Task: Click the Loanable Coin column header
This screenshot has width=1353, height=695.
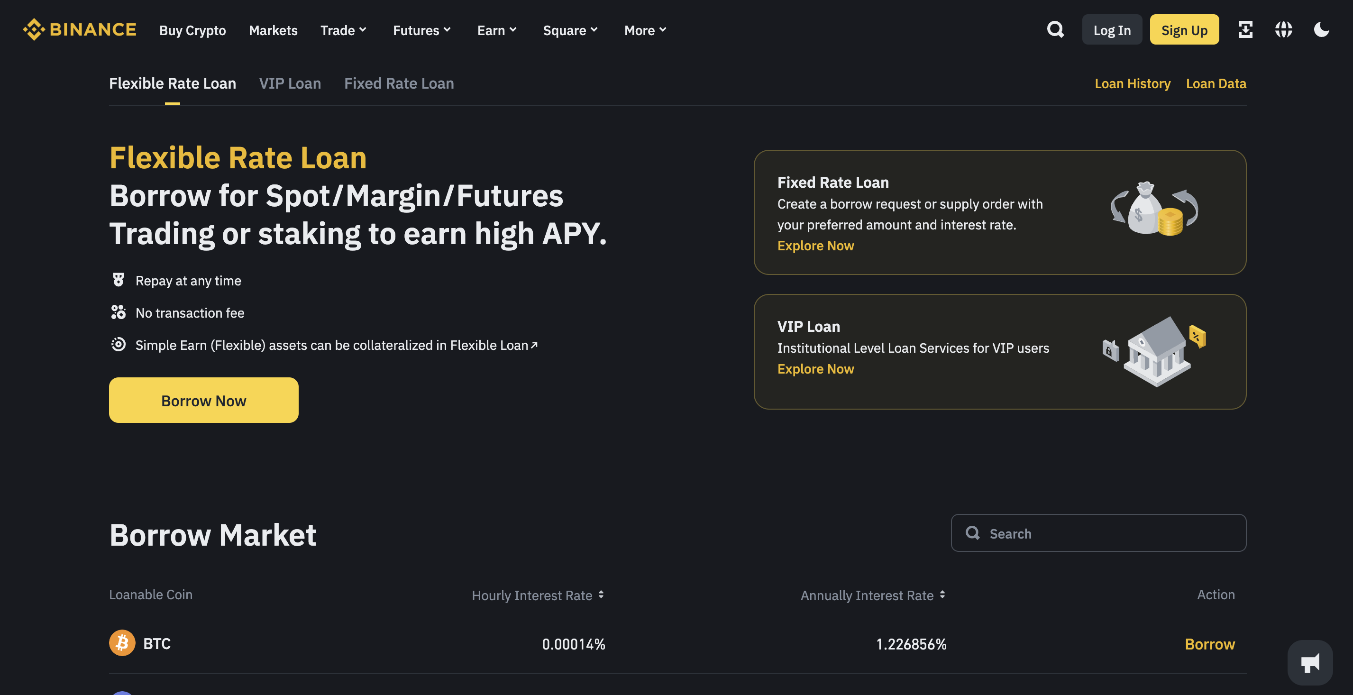Action: [x=151, y=594]
